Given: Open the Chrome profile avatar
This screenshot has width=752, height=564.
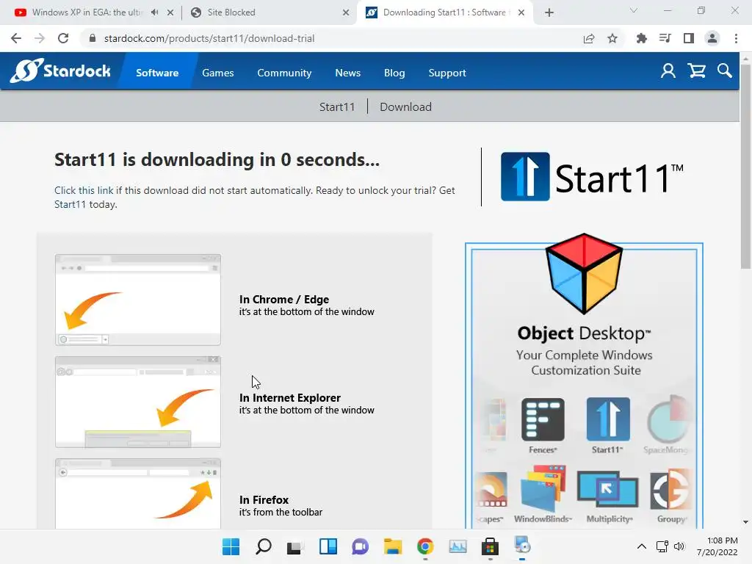Looking at the screenshot, I should coord(712,38).
